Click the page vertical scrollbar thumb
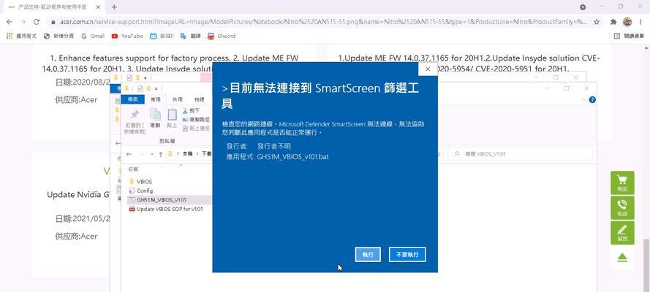 [646, 265]
